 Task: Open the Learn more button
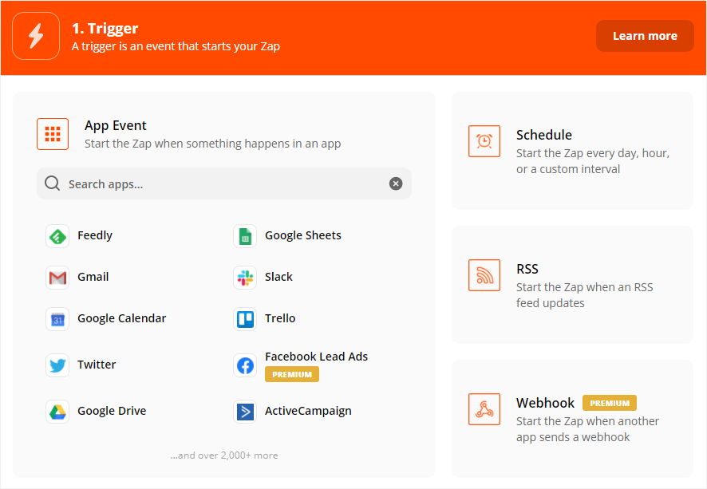point(645,36)
